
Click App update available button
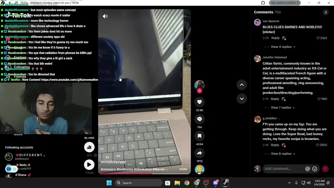(x=285, y=3)
